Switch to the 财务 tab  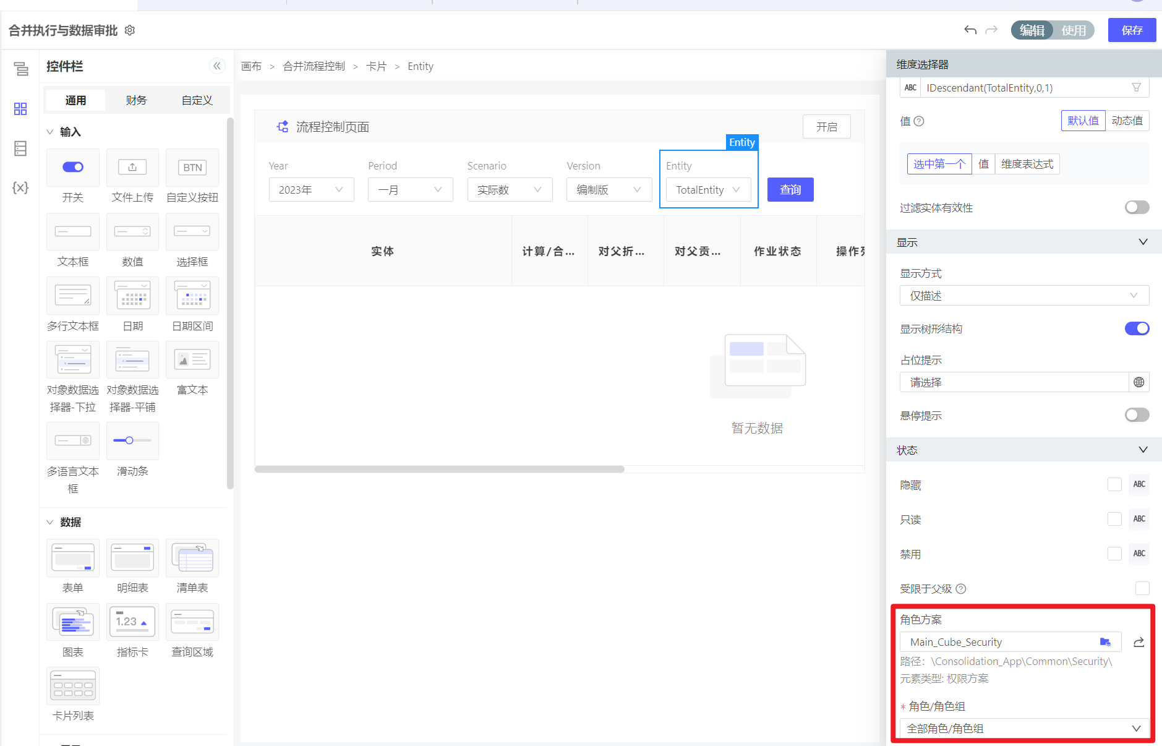(x=136, y=100)
